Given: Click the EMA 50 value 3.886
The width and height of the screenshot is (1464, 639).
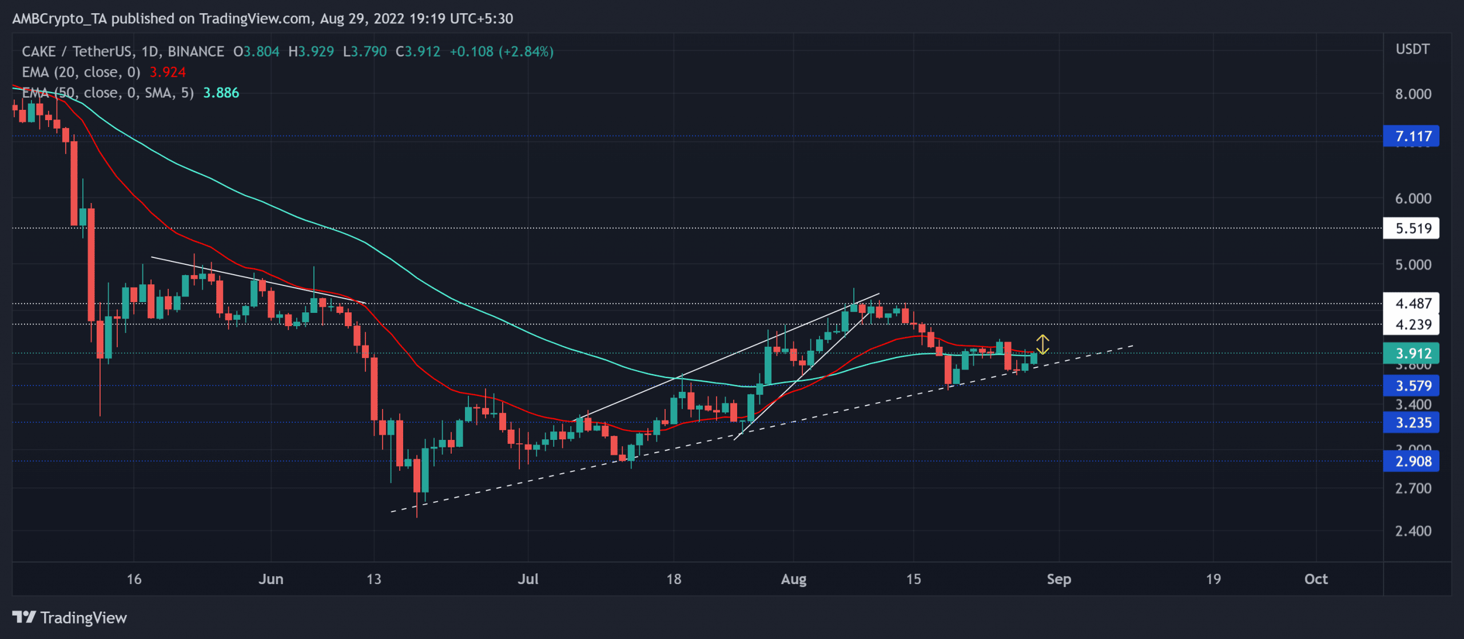Looking at the screenshot, I should tap(221, 93).
